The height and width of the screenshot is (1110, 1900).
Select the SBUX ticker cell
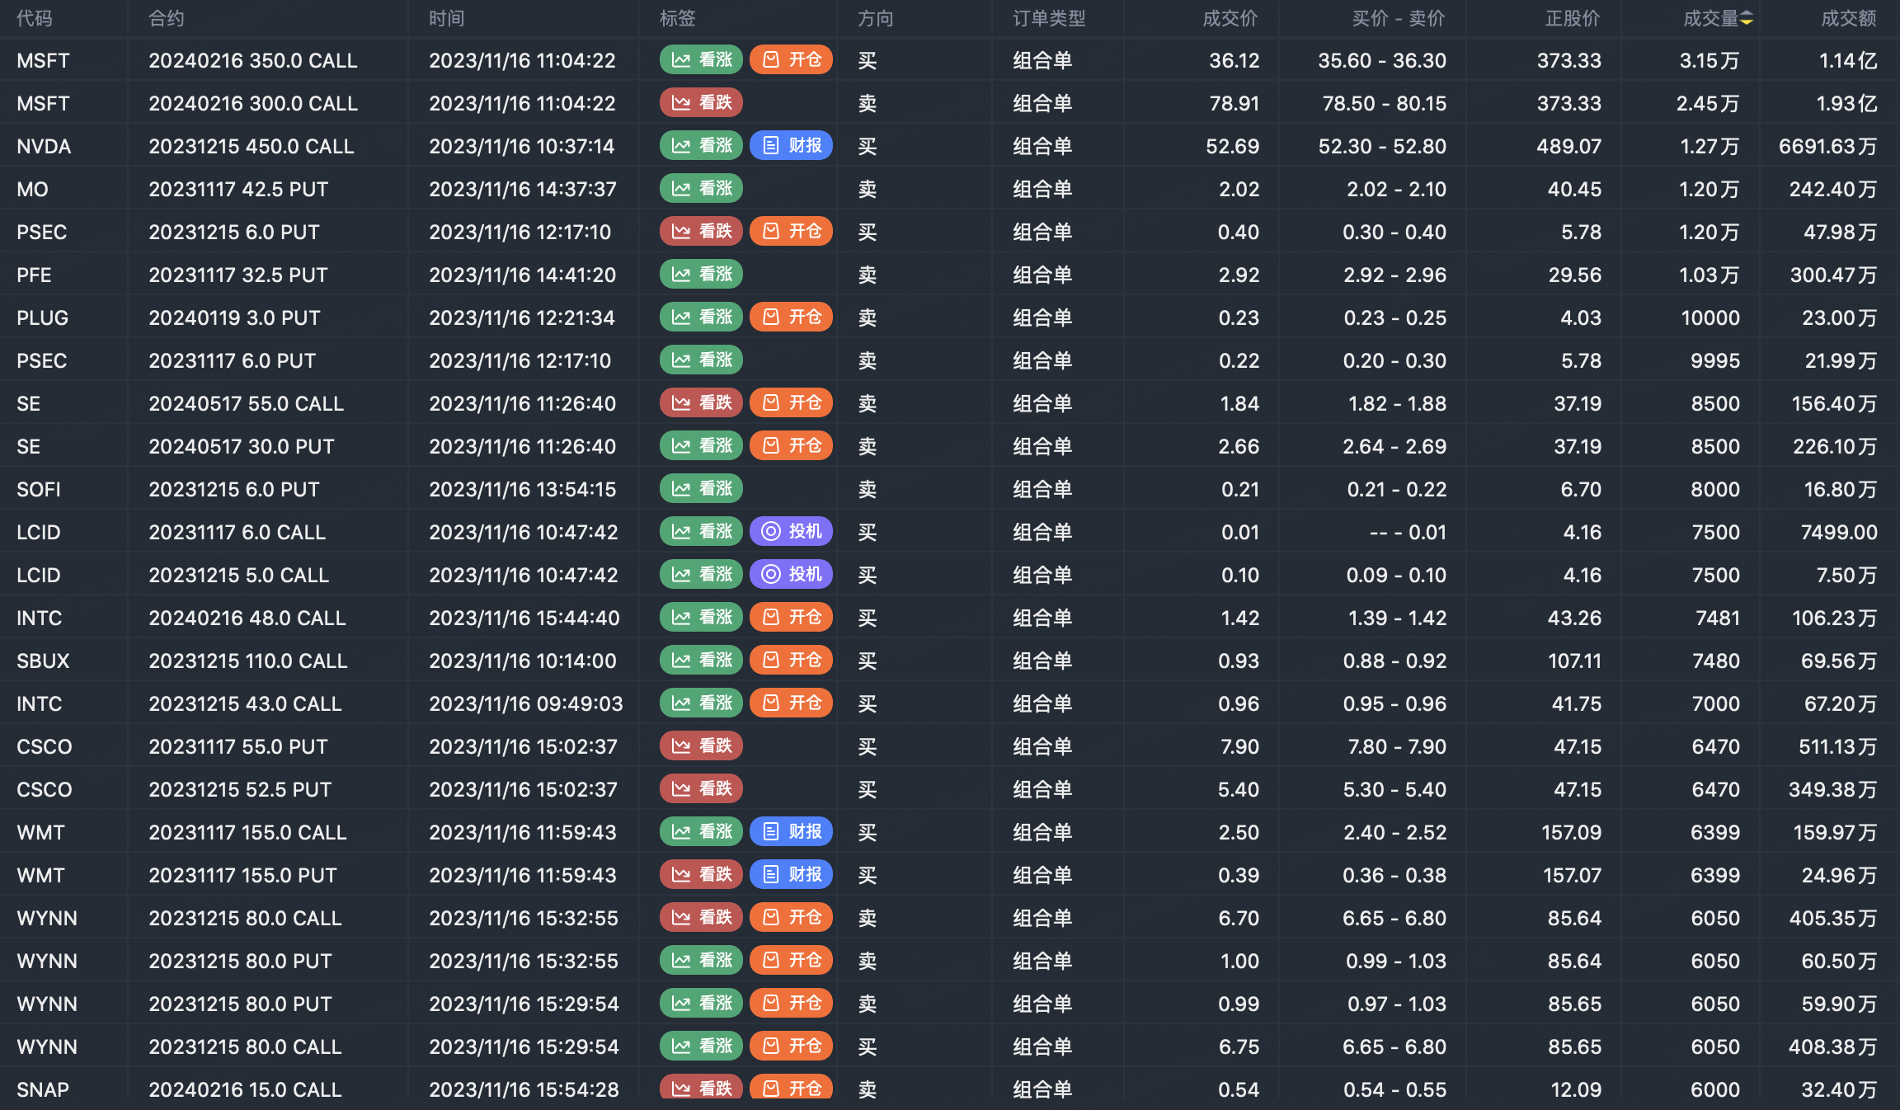pyautogui.click(x=43, y=661)
